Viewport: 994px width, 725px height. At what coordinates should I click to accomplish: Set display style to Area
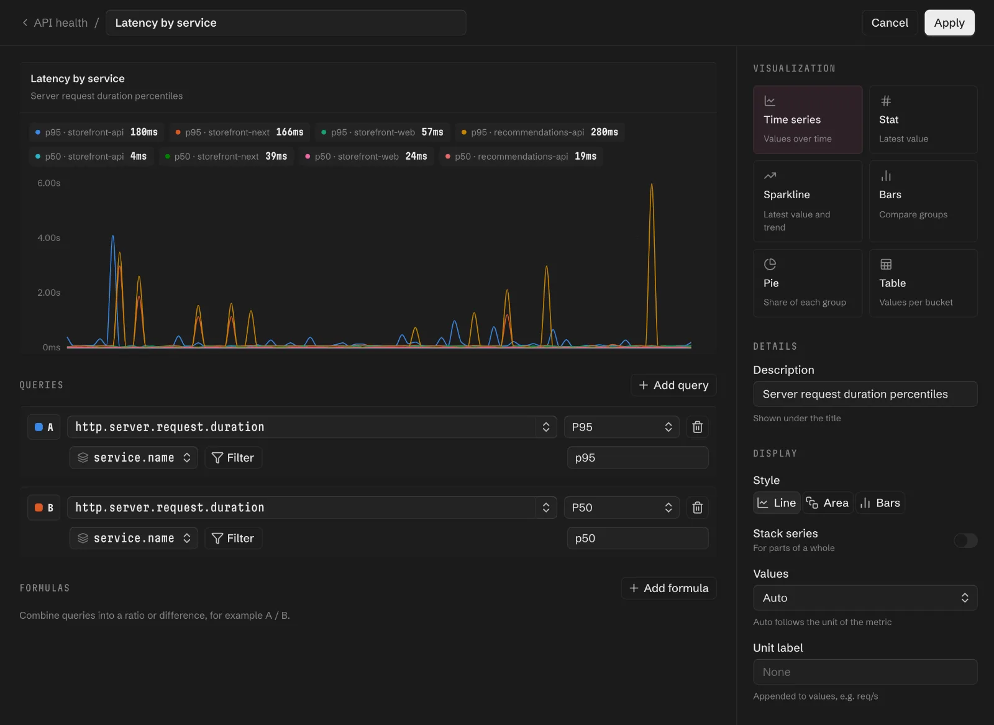[x=828, y=503]
